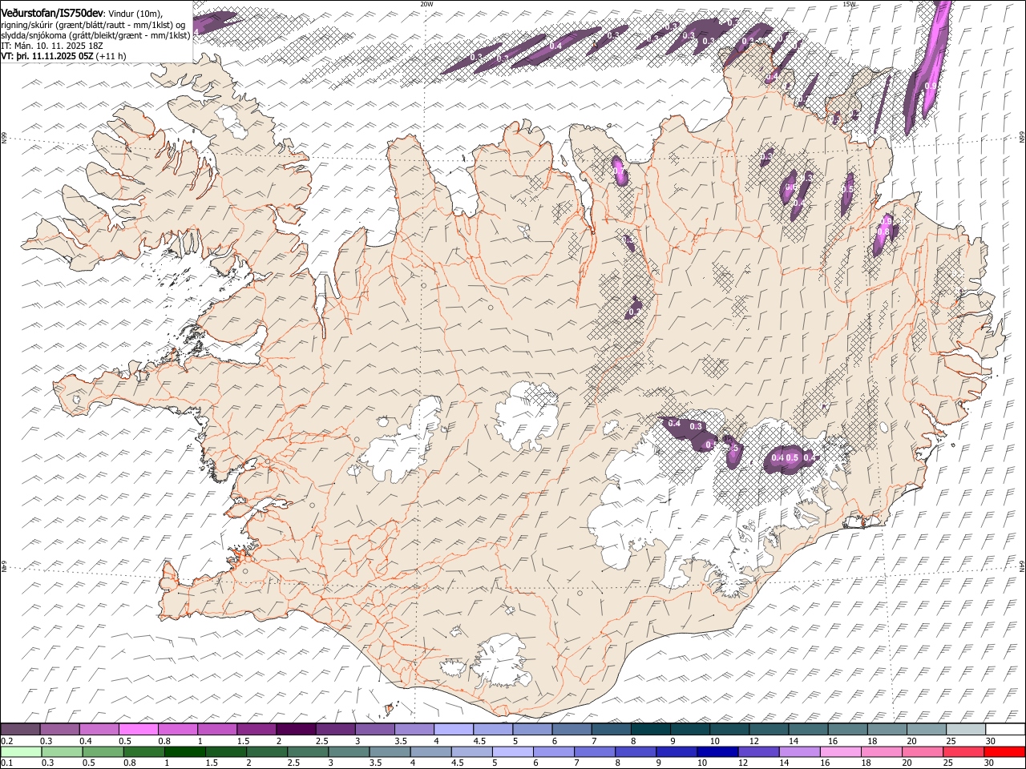Click the Veðurstofan/IS750dev map title

point(51,13)
